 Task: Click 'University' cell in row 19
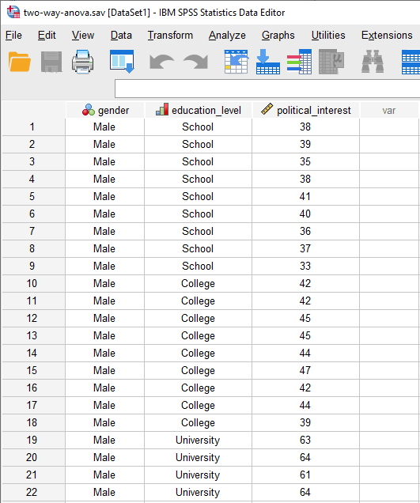[x=198, y=440]
